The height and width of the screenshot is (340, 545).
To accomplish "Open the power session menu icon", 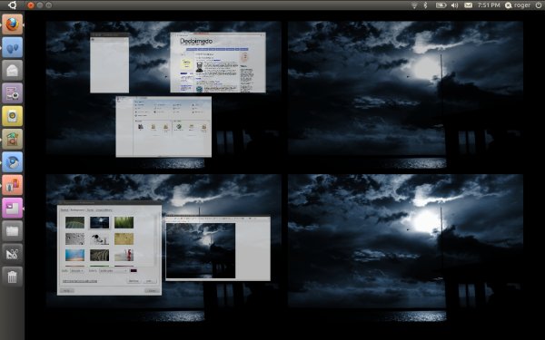I will pyautogui.click(x=539, y=5).
